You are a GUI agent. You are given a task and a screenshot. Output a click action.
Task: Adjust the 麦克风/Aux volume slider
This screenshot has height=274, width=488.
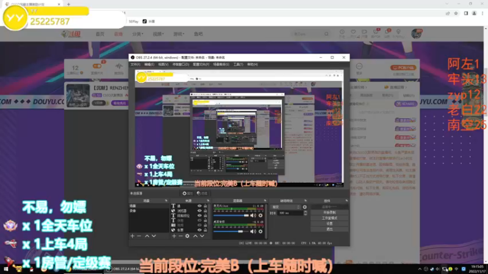[x=231, y=216]
